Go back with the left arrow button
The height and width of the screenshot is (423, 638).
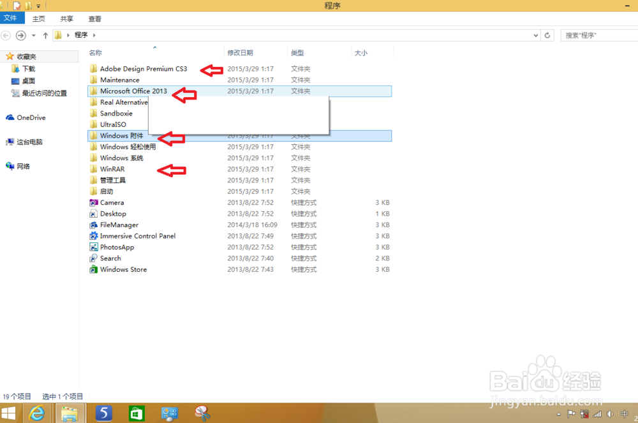(x=6, y=35)
